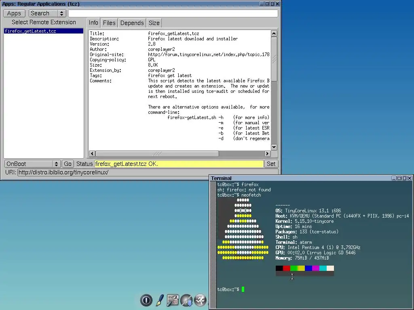
Task: Click the Copying-policy value 'GPL'
Action: tap(152, 60)
